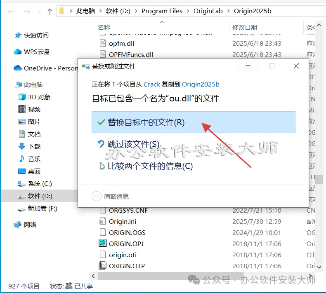
Task: Click OriginLab in breadcrumb path
Action: pyautogui.click(x=208, y=11)
